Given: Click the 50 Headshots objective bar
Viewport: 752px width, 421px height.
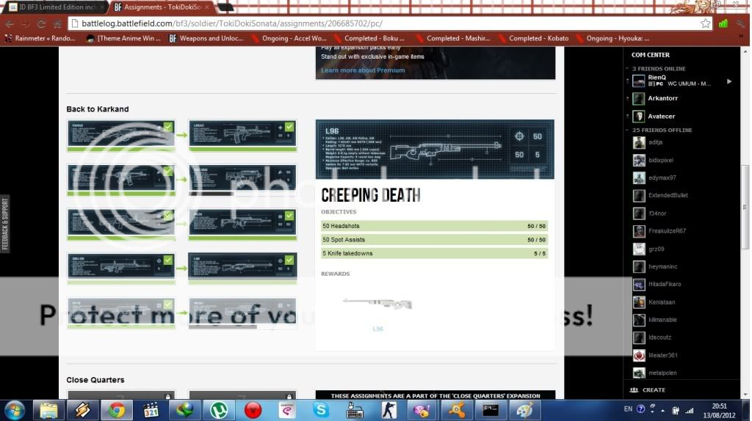Looking at the screenshot, I should (434, 226).
